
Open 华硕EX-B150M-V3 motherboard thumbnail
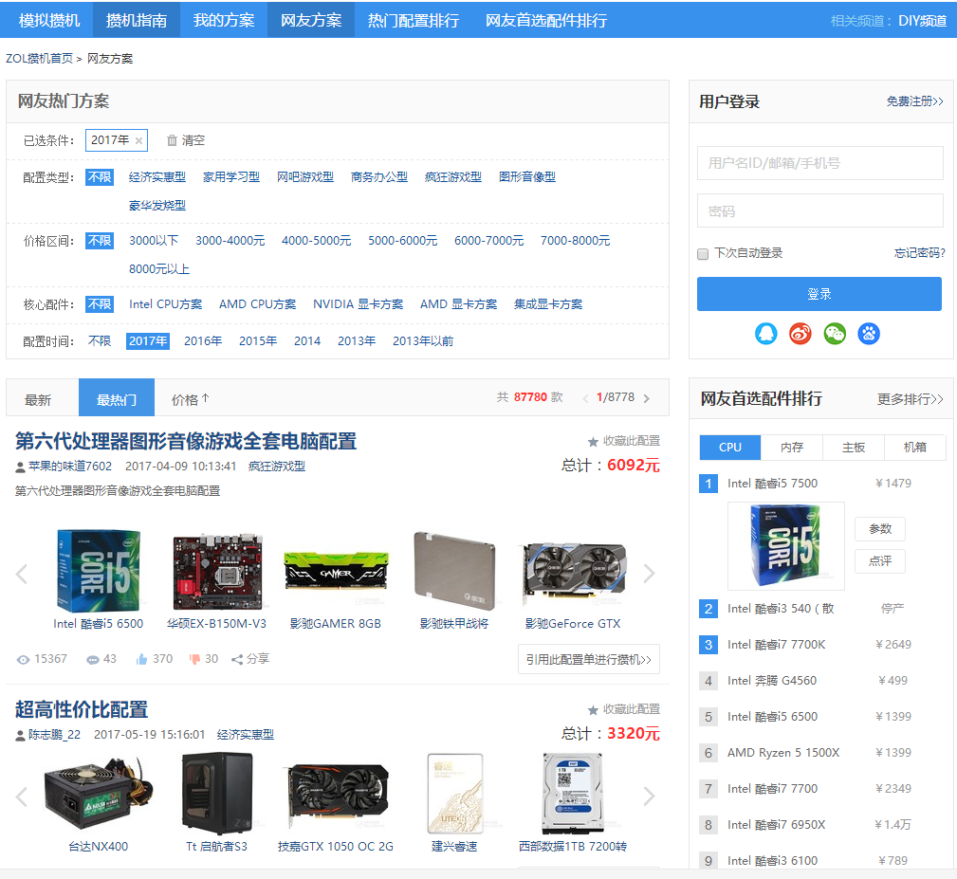pos(217,572)
